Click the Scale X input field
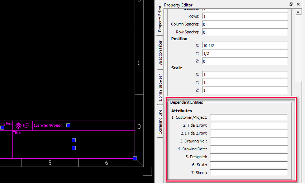The width and height of the screenshot is (305, 183). [245, 75]
